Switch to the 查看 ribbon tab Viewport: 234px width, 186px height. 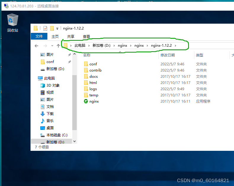click(x=86, y=36)
